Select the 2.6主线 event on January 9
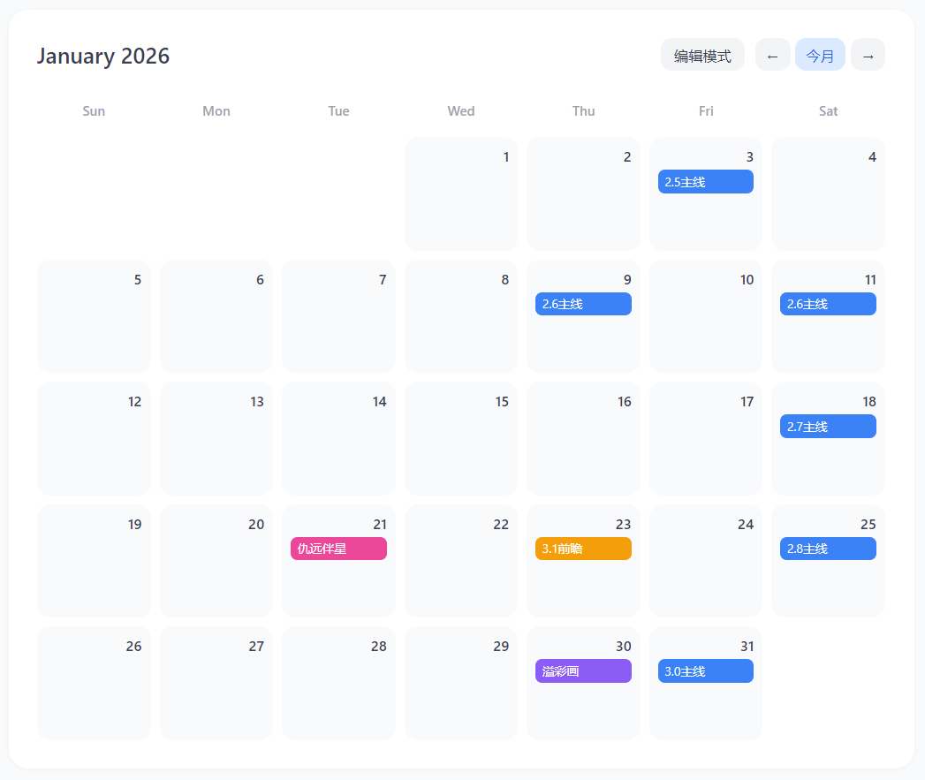Viewport: 925px width, 780px height. click(583, 304)
